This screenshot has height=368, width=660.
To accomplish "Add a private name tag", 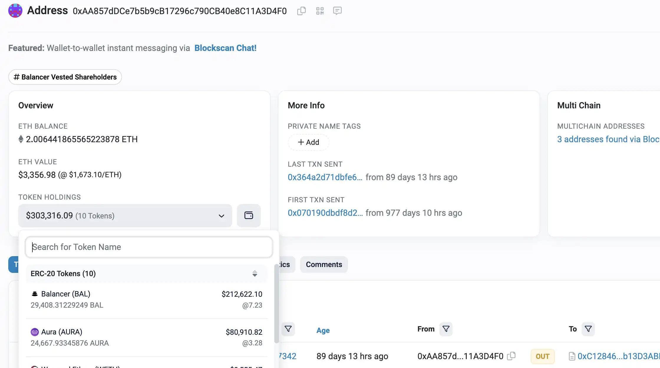I will pos(308,142).
